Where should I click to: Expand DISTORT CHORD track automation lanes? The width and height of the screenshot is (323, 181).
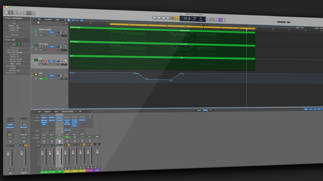click(x=36, y=35)
